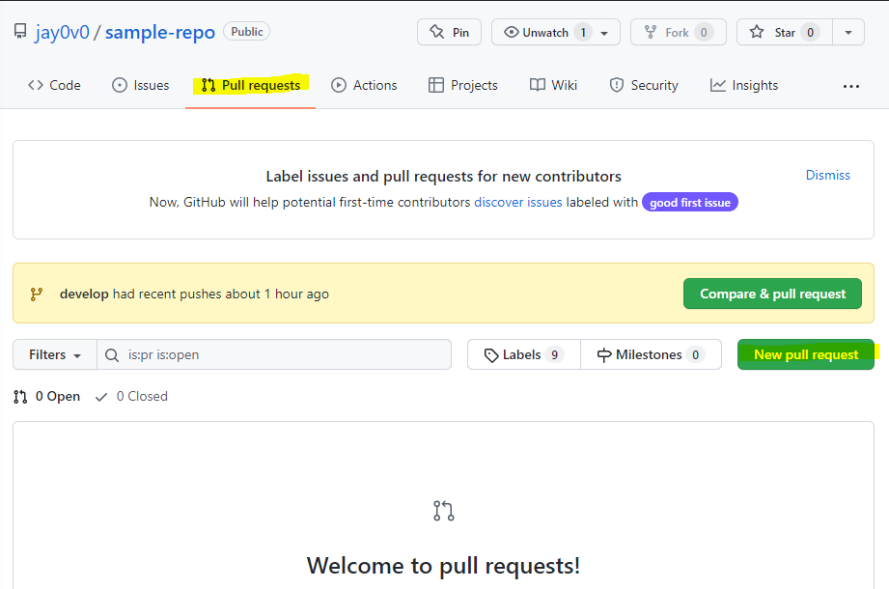This screenshot has width=889, height=589.
Task: Switch to the Code tab
Action: pos(54,85)
